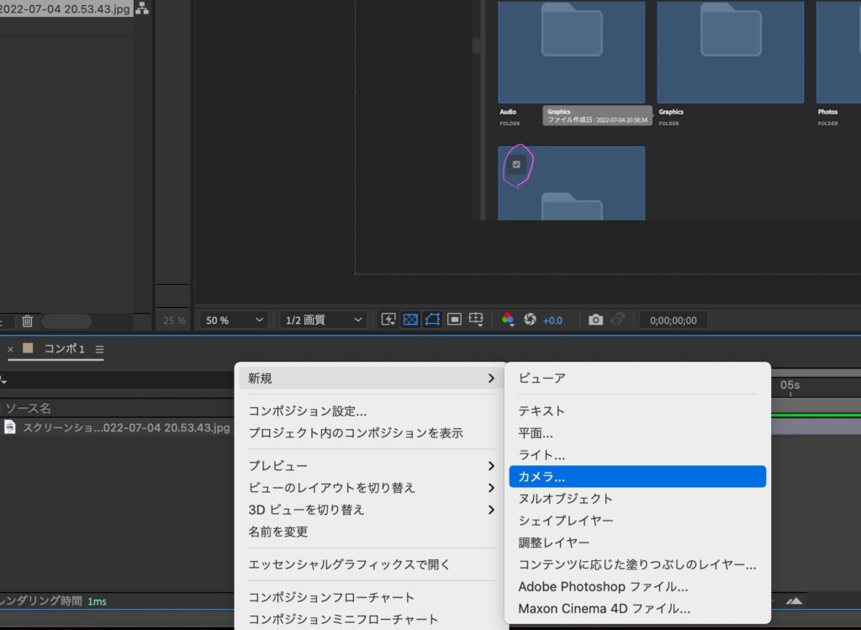The width and height of the screenshot is (861, 630).
Task: Click the trash icon in the project panel
Action: [27, 320]
